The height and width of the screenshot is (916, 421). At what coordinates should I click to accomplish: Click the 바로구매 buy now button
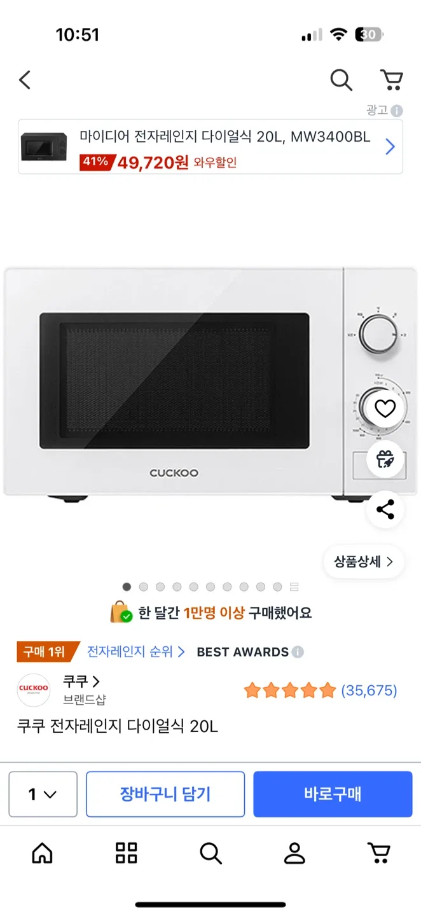click(333, 794)
